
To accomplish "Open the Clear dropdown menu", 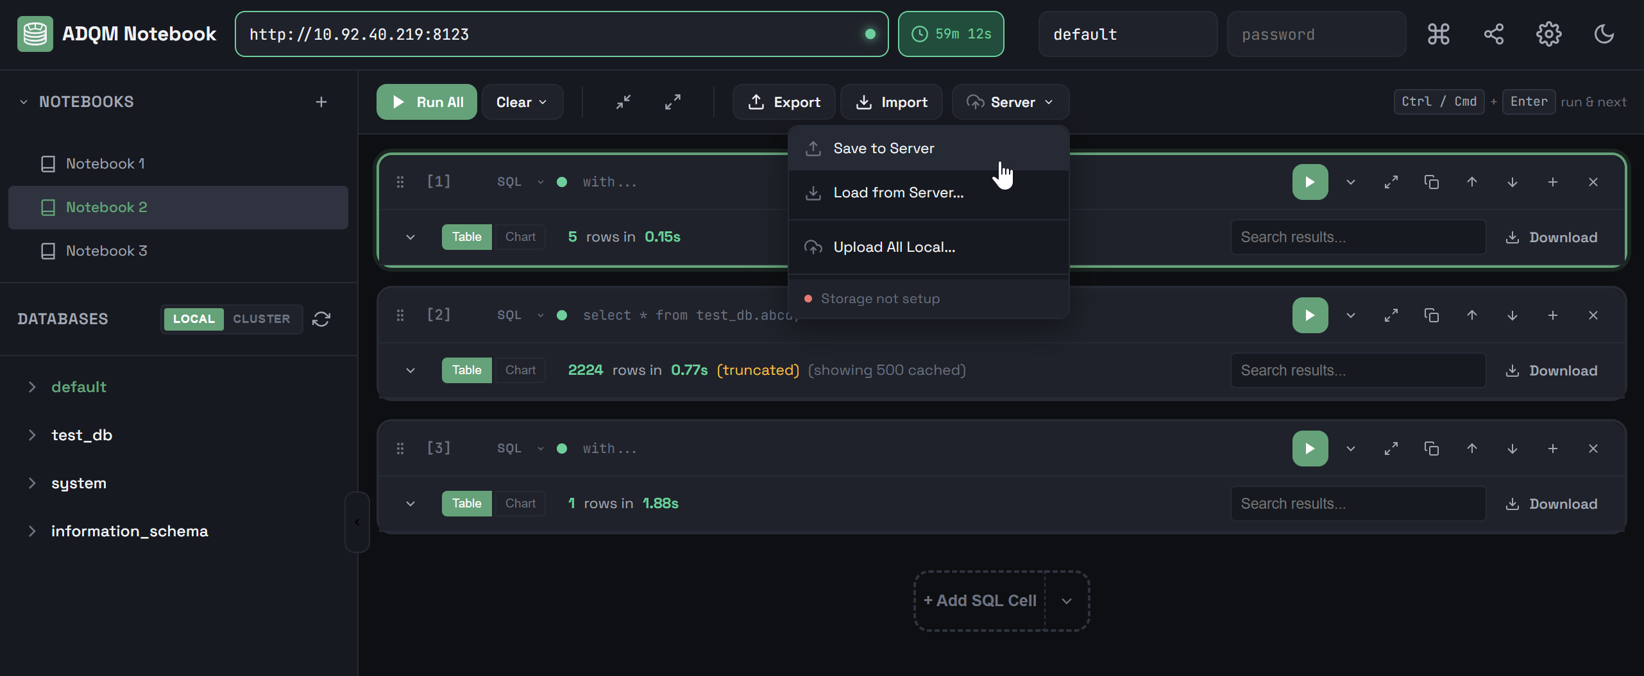I will [521, 102].
